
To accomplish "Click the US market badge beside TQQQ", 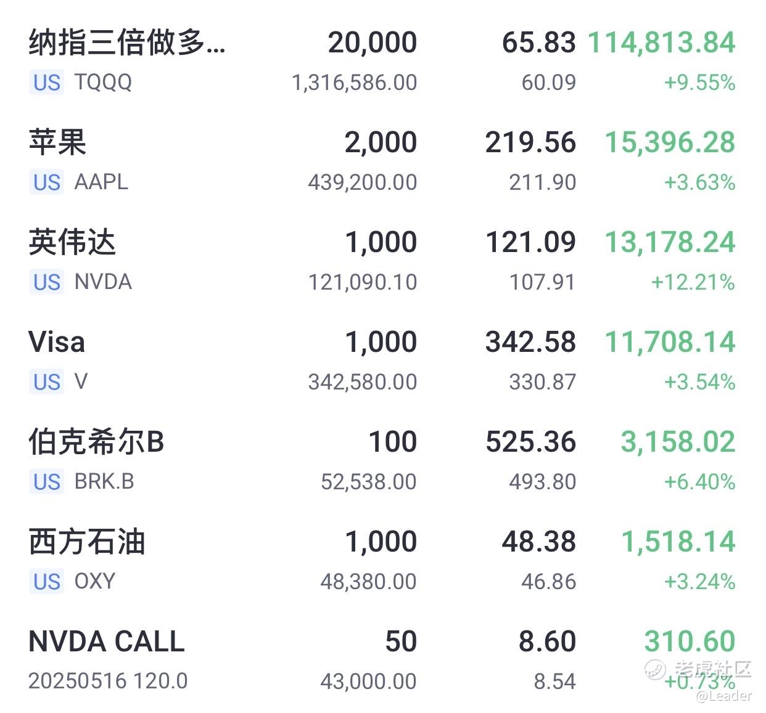I will [x=47, y=83].
